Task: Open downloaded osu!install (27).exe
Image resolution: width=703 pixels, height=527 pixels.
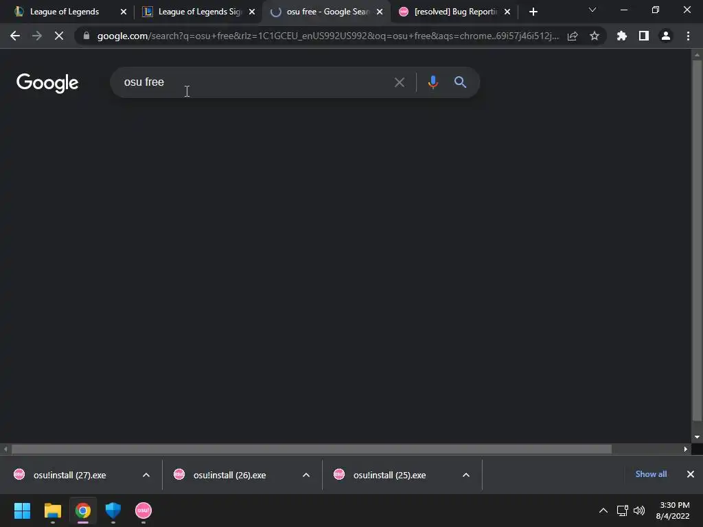Action: [69, 475]
